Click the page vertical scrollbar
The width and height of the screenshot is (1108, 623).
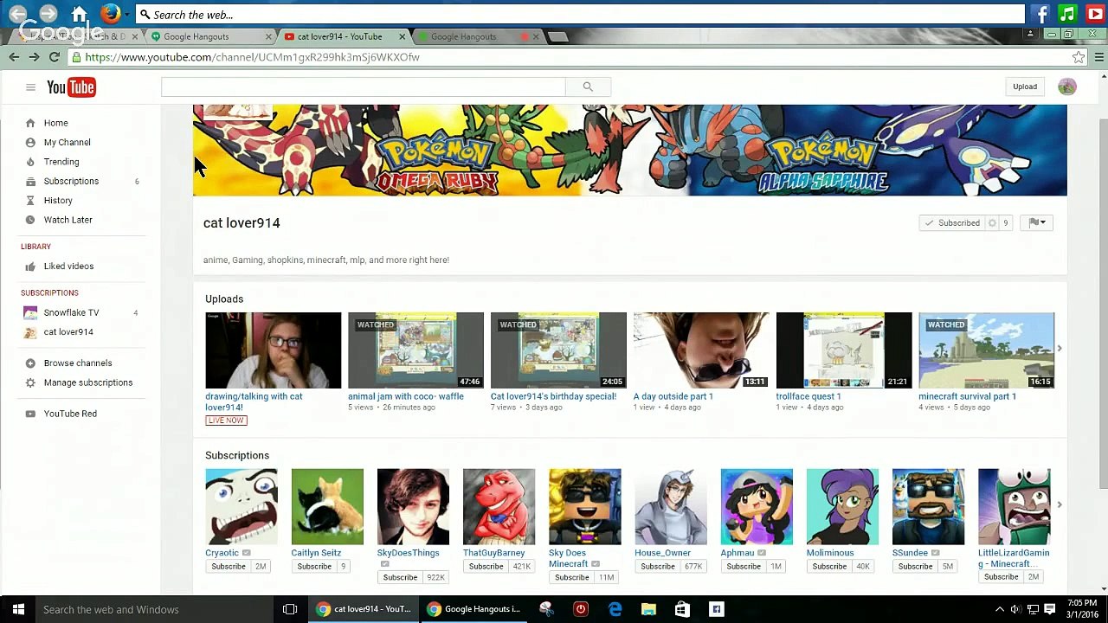[x=1102, y=303]
